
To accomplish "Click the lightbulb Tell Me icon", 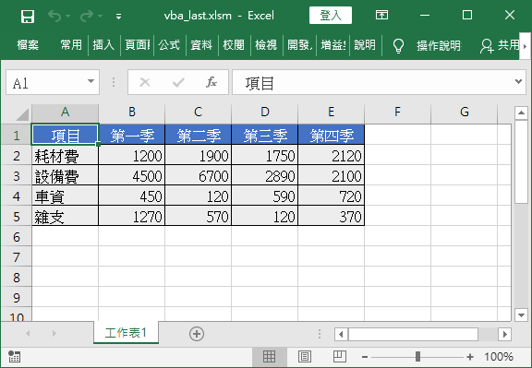I will [398, 45].
